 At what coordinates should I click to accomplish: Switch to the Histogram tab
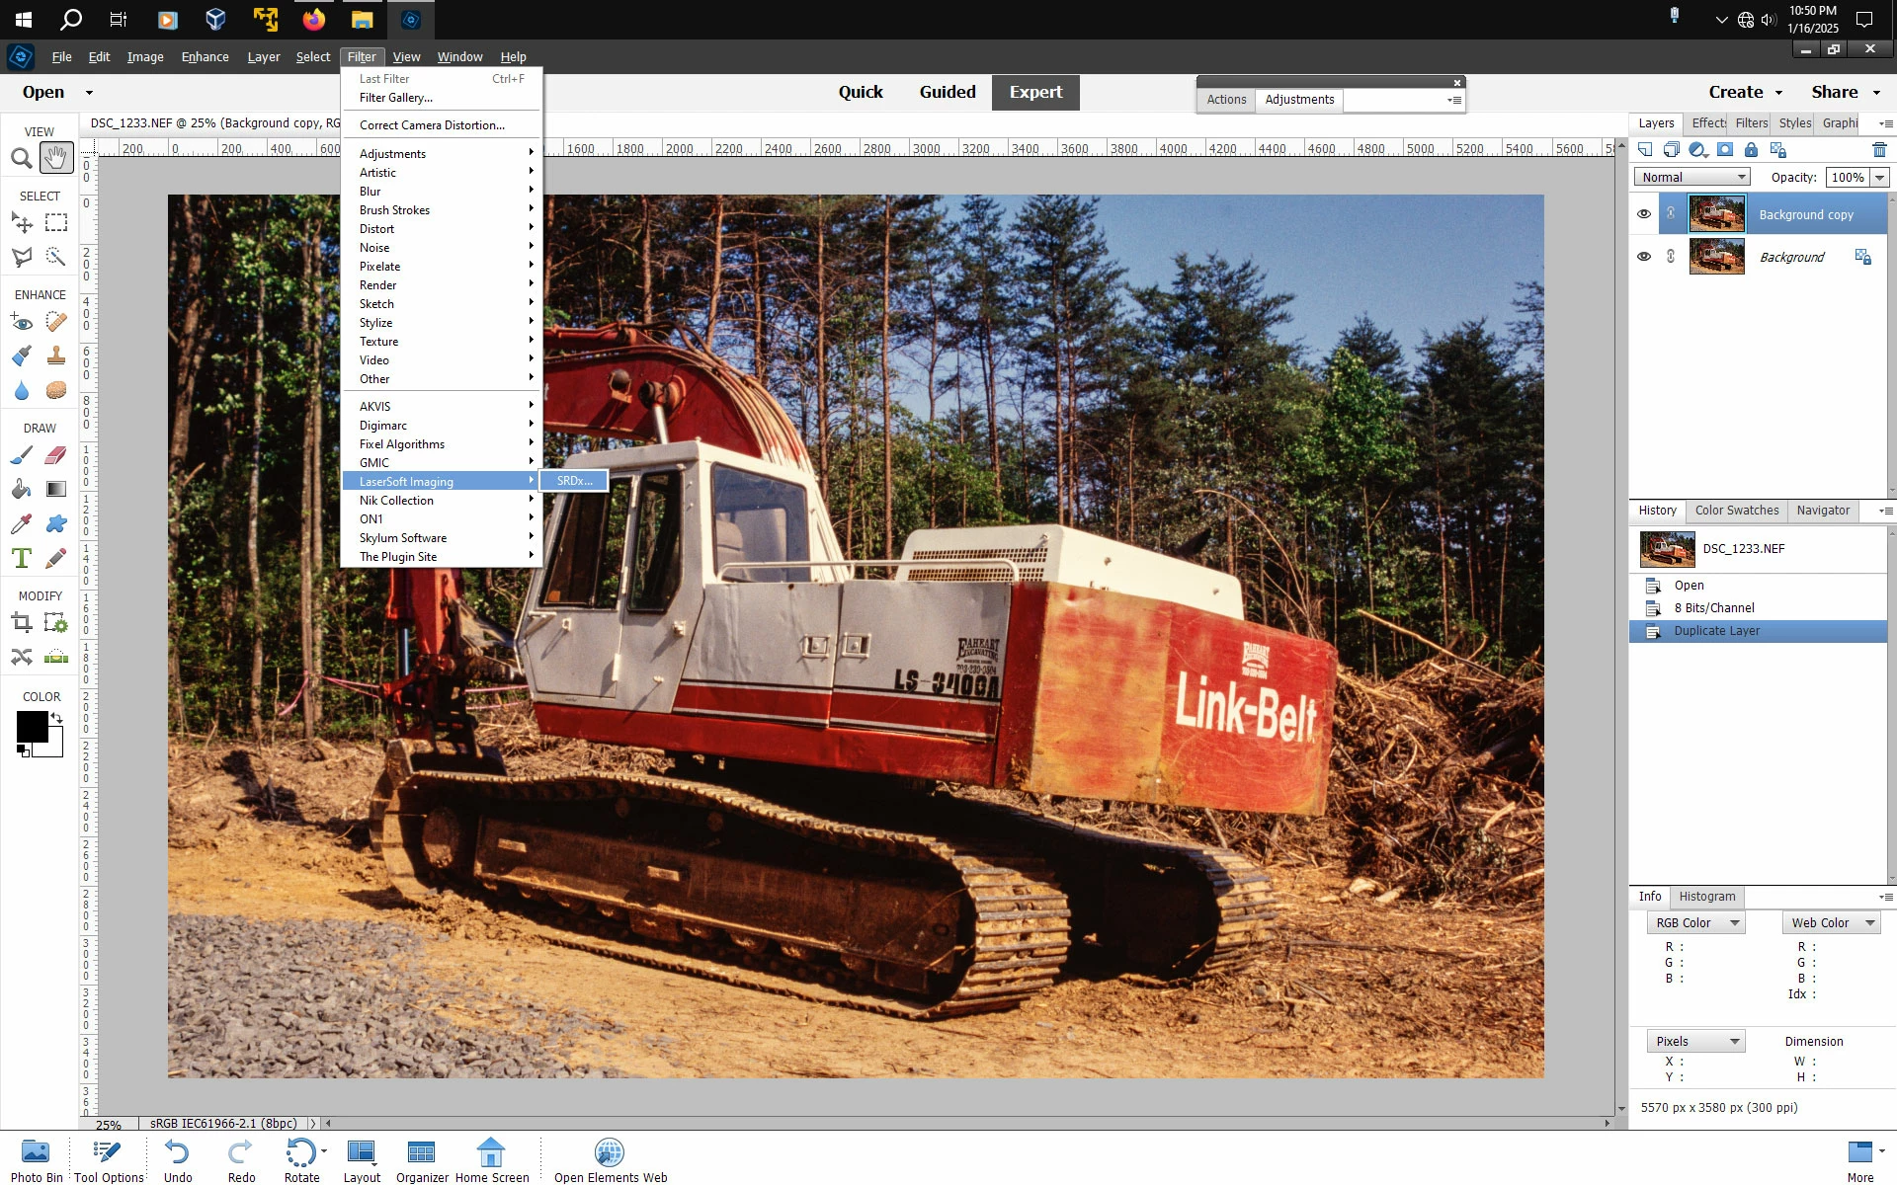point(1706,897)
